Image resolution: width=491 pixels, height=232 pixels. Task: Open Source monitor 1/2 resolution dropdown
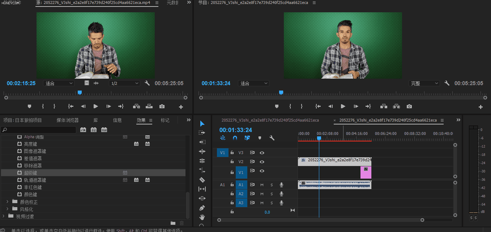[124, 83]
